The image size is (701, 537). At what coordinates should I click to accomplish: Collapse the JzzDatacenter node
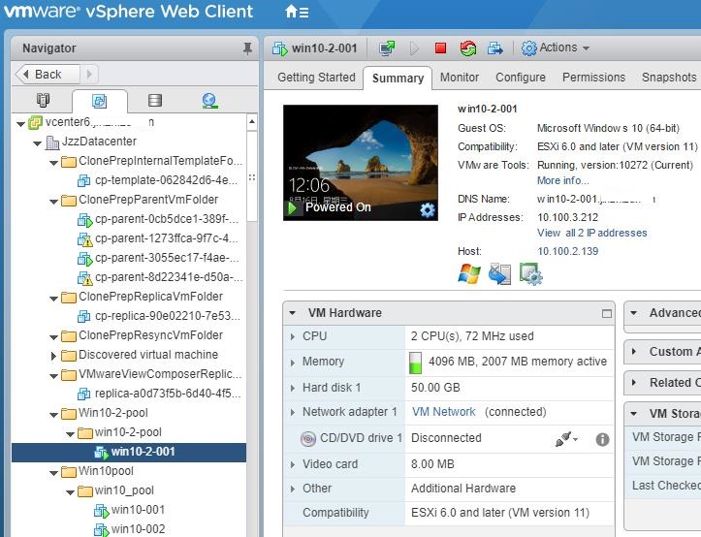point(38,143)
